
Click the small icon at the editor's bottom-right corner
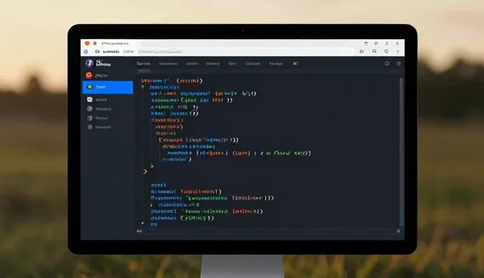click(399, 231)
